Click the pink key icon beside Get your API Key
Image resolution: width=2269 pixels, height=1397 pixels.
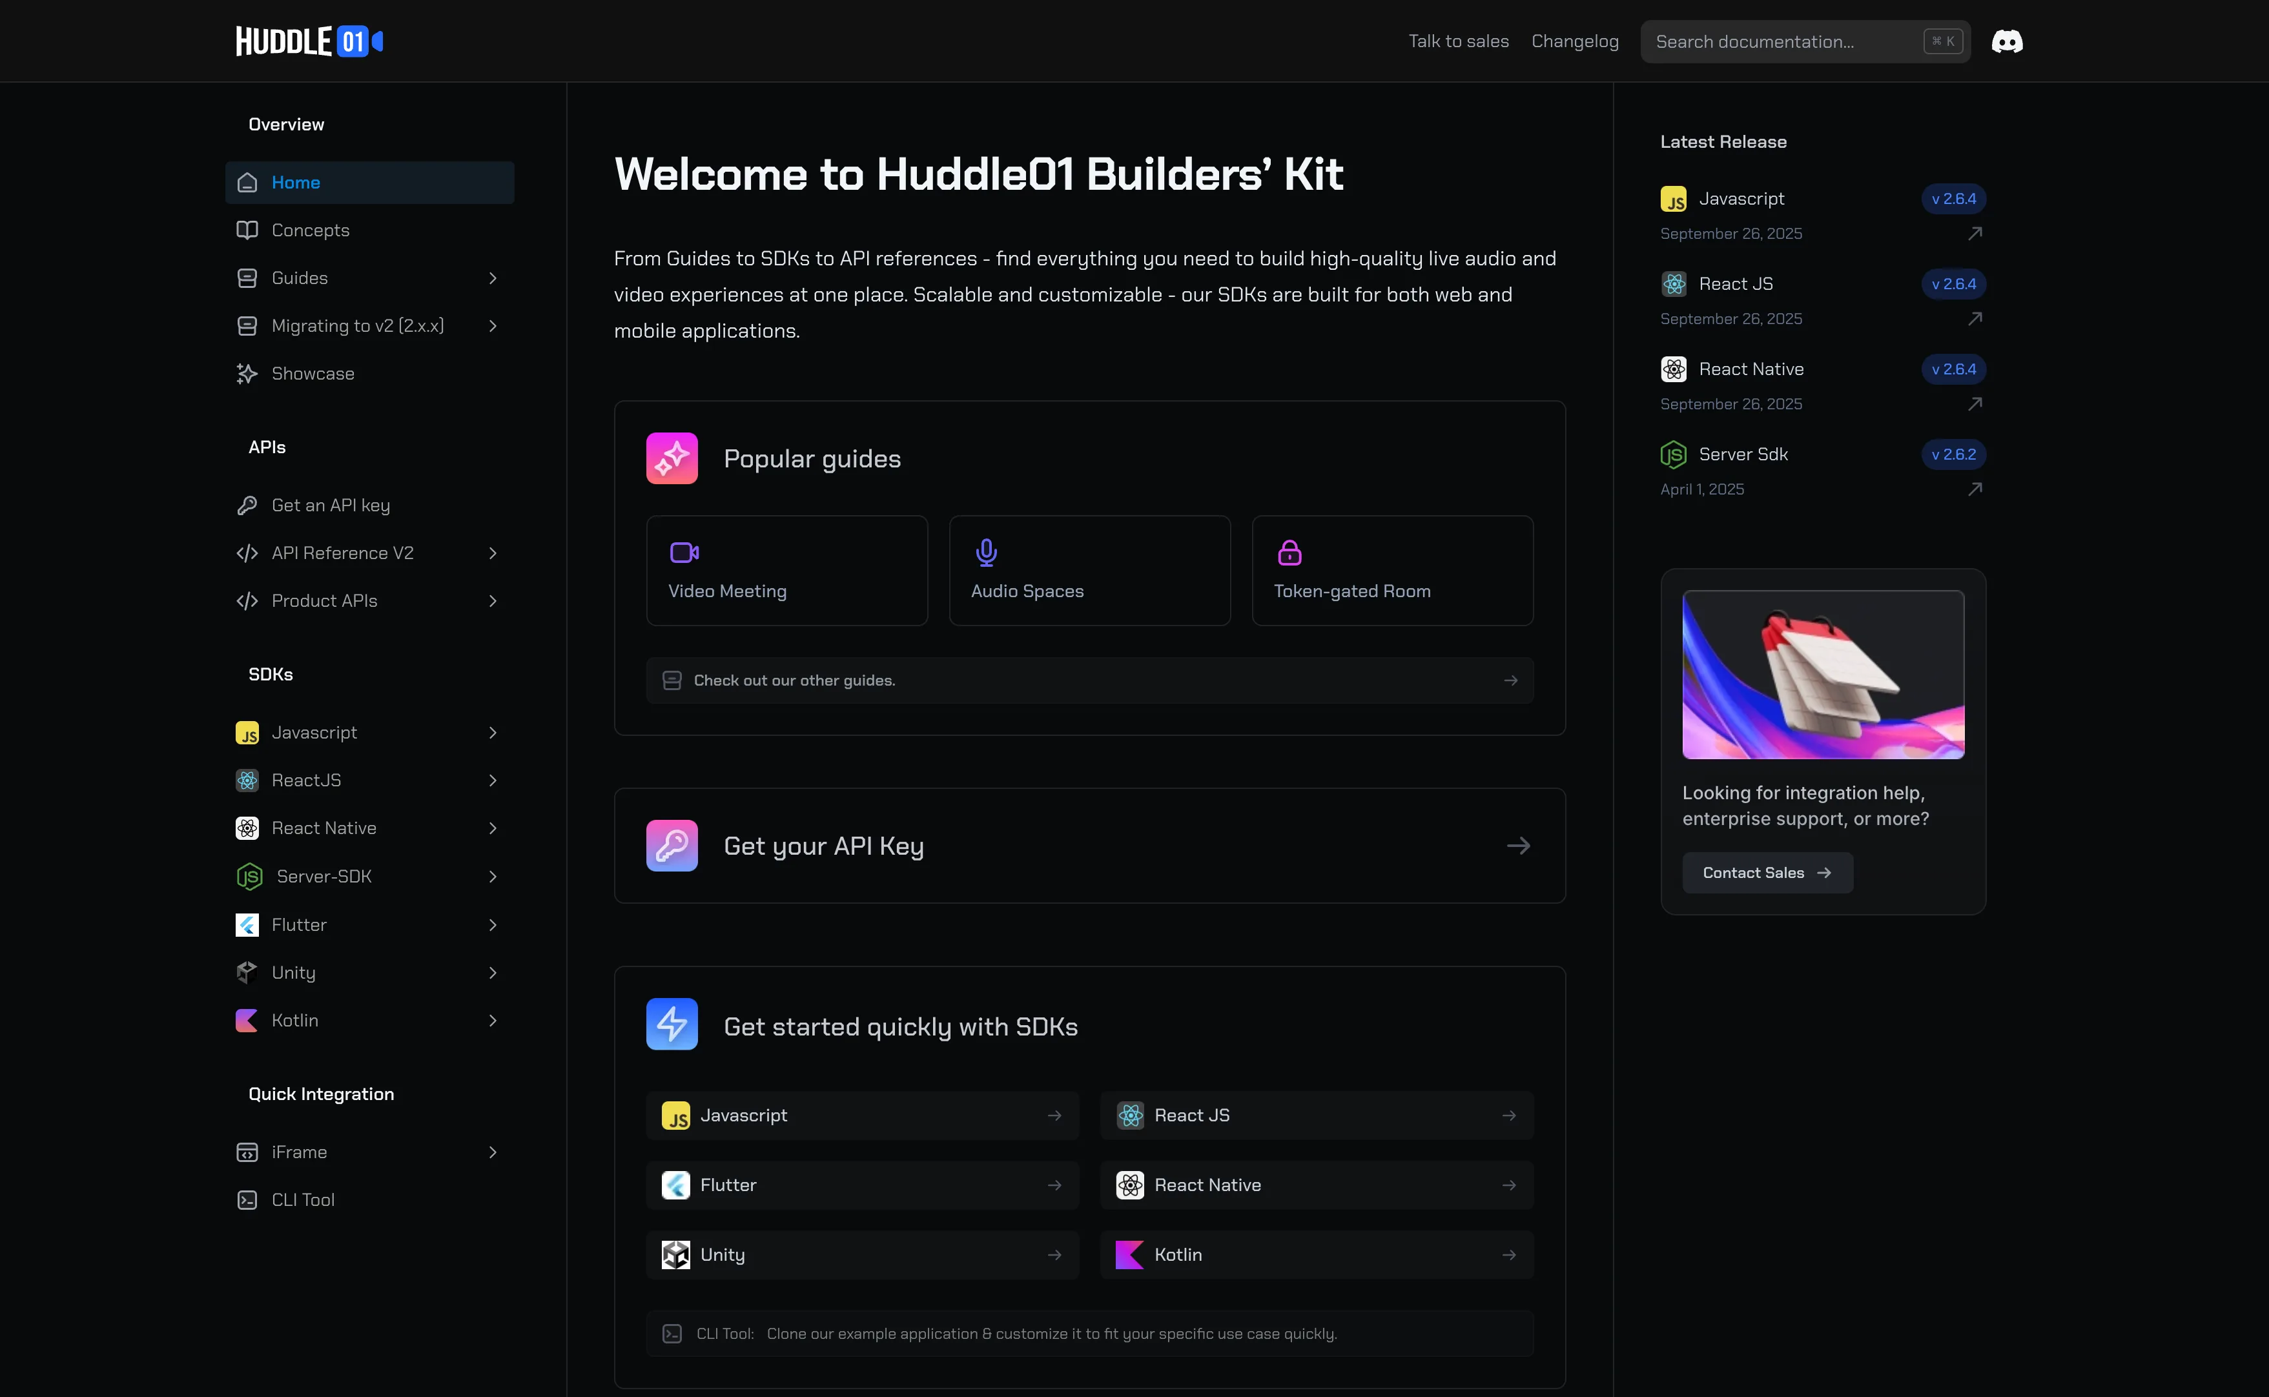(672, 846)
